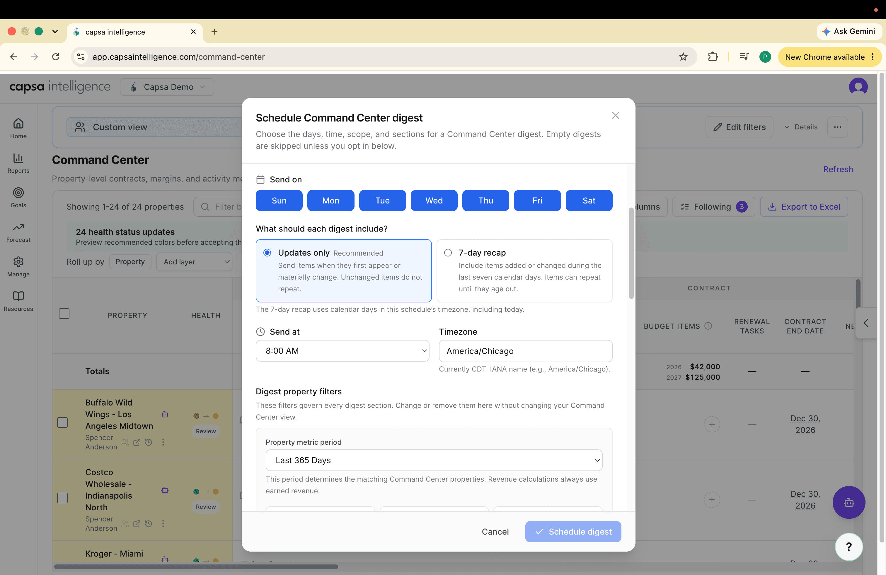This screenshot has height=575, width=886.
Task: Click the Property roll-up chip
Action: coord(130,261)
